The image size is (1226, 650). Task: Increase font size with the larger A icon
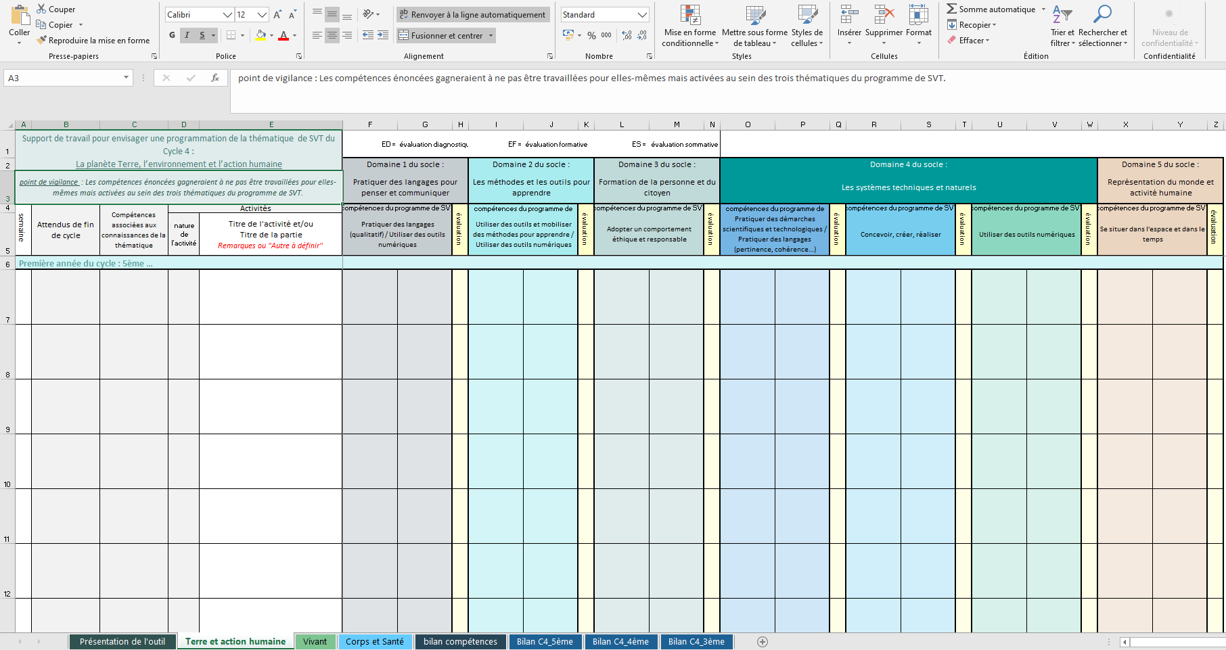coord(277,15)
